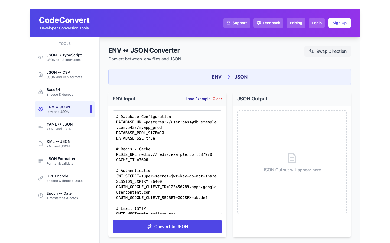Click the URL Encode chain-link icon
The image size is (390, 243).
pos(40,178)
